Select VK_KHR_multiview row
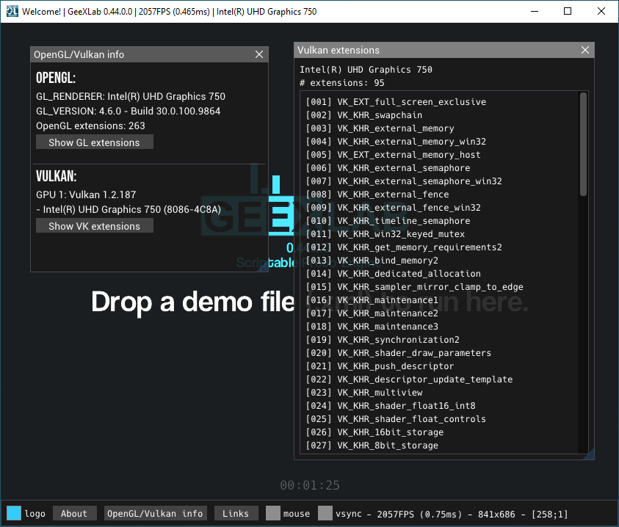619x527 pixels. [364, 393]
